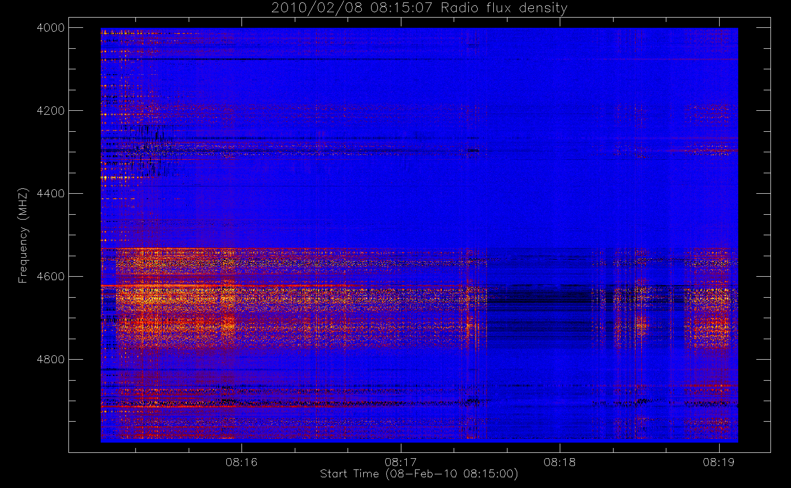Click the 08:19 time tick label
Screen dimensions: 791x488
click(719, 462)
